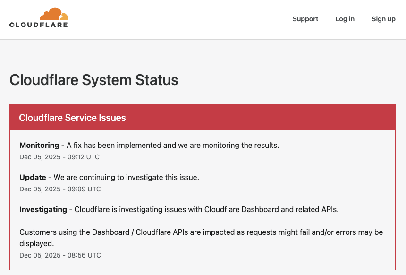Click the blue section edge at page bottom
This screenshot has width=406, height=275.
pyautogui.click(x=202, y=273)
